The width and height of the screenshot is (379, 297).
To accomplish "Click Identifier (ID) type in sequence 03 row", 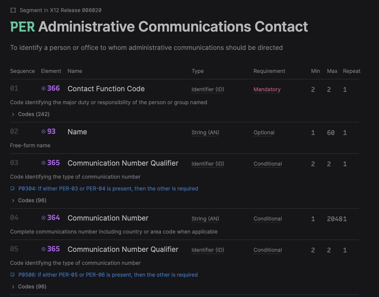I will pyautogui.click(x=208, y=164).
